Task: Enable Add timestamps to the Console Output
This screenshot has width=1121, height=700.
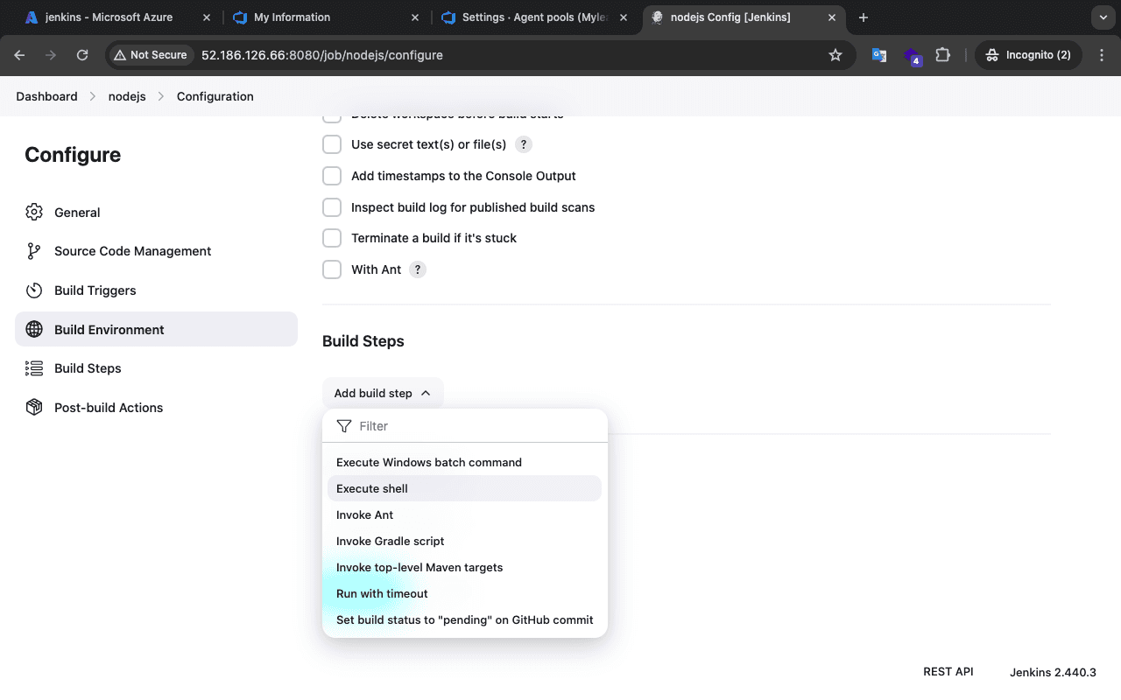Action: (x=332, y=176)
